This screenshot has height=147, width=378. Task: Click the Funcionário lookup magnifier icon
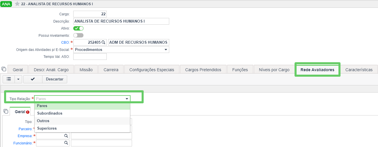66,143
